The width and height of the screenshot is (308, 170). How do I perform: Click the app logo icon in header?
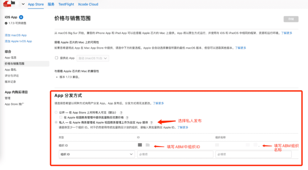[9, 4]
